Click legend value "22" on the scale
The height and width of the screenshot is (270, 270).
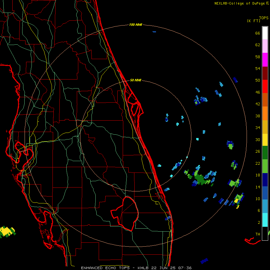[x=258, y=163]
